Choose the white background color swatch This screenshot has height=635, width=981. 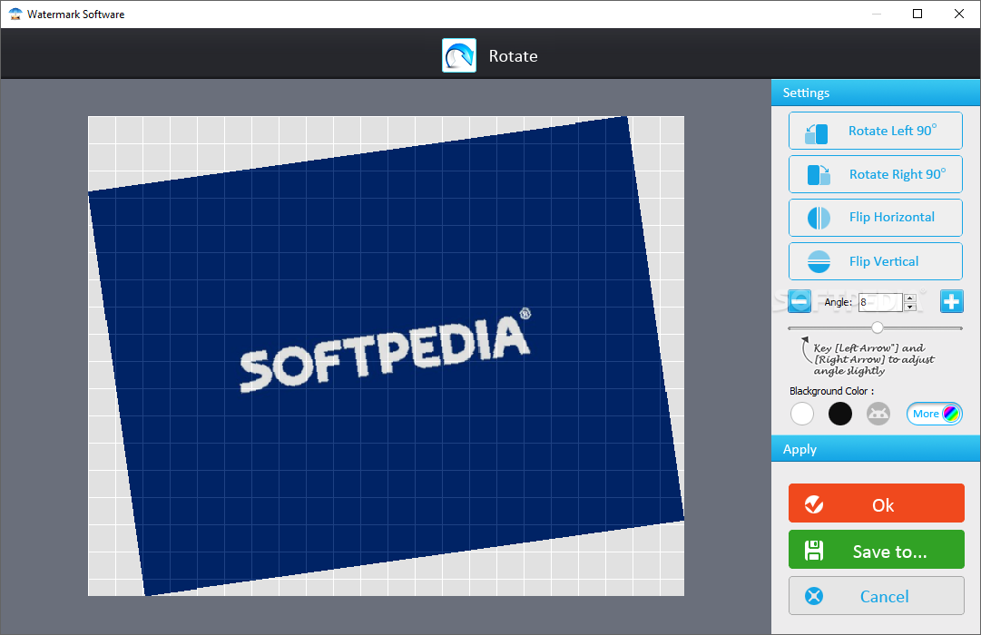[802, 414]
